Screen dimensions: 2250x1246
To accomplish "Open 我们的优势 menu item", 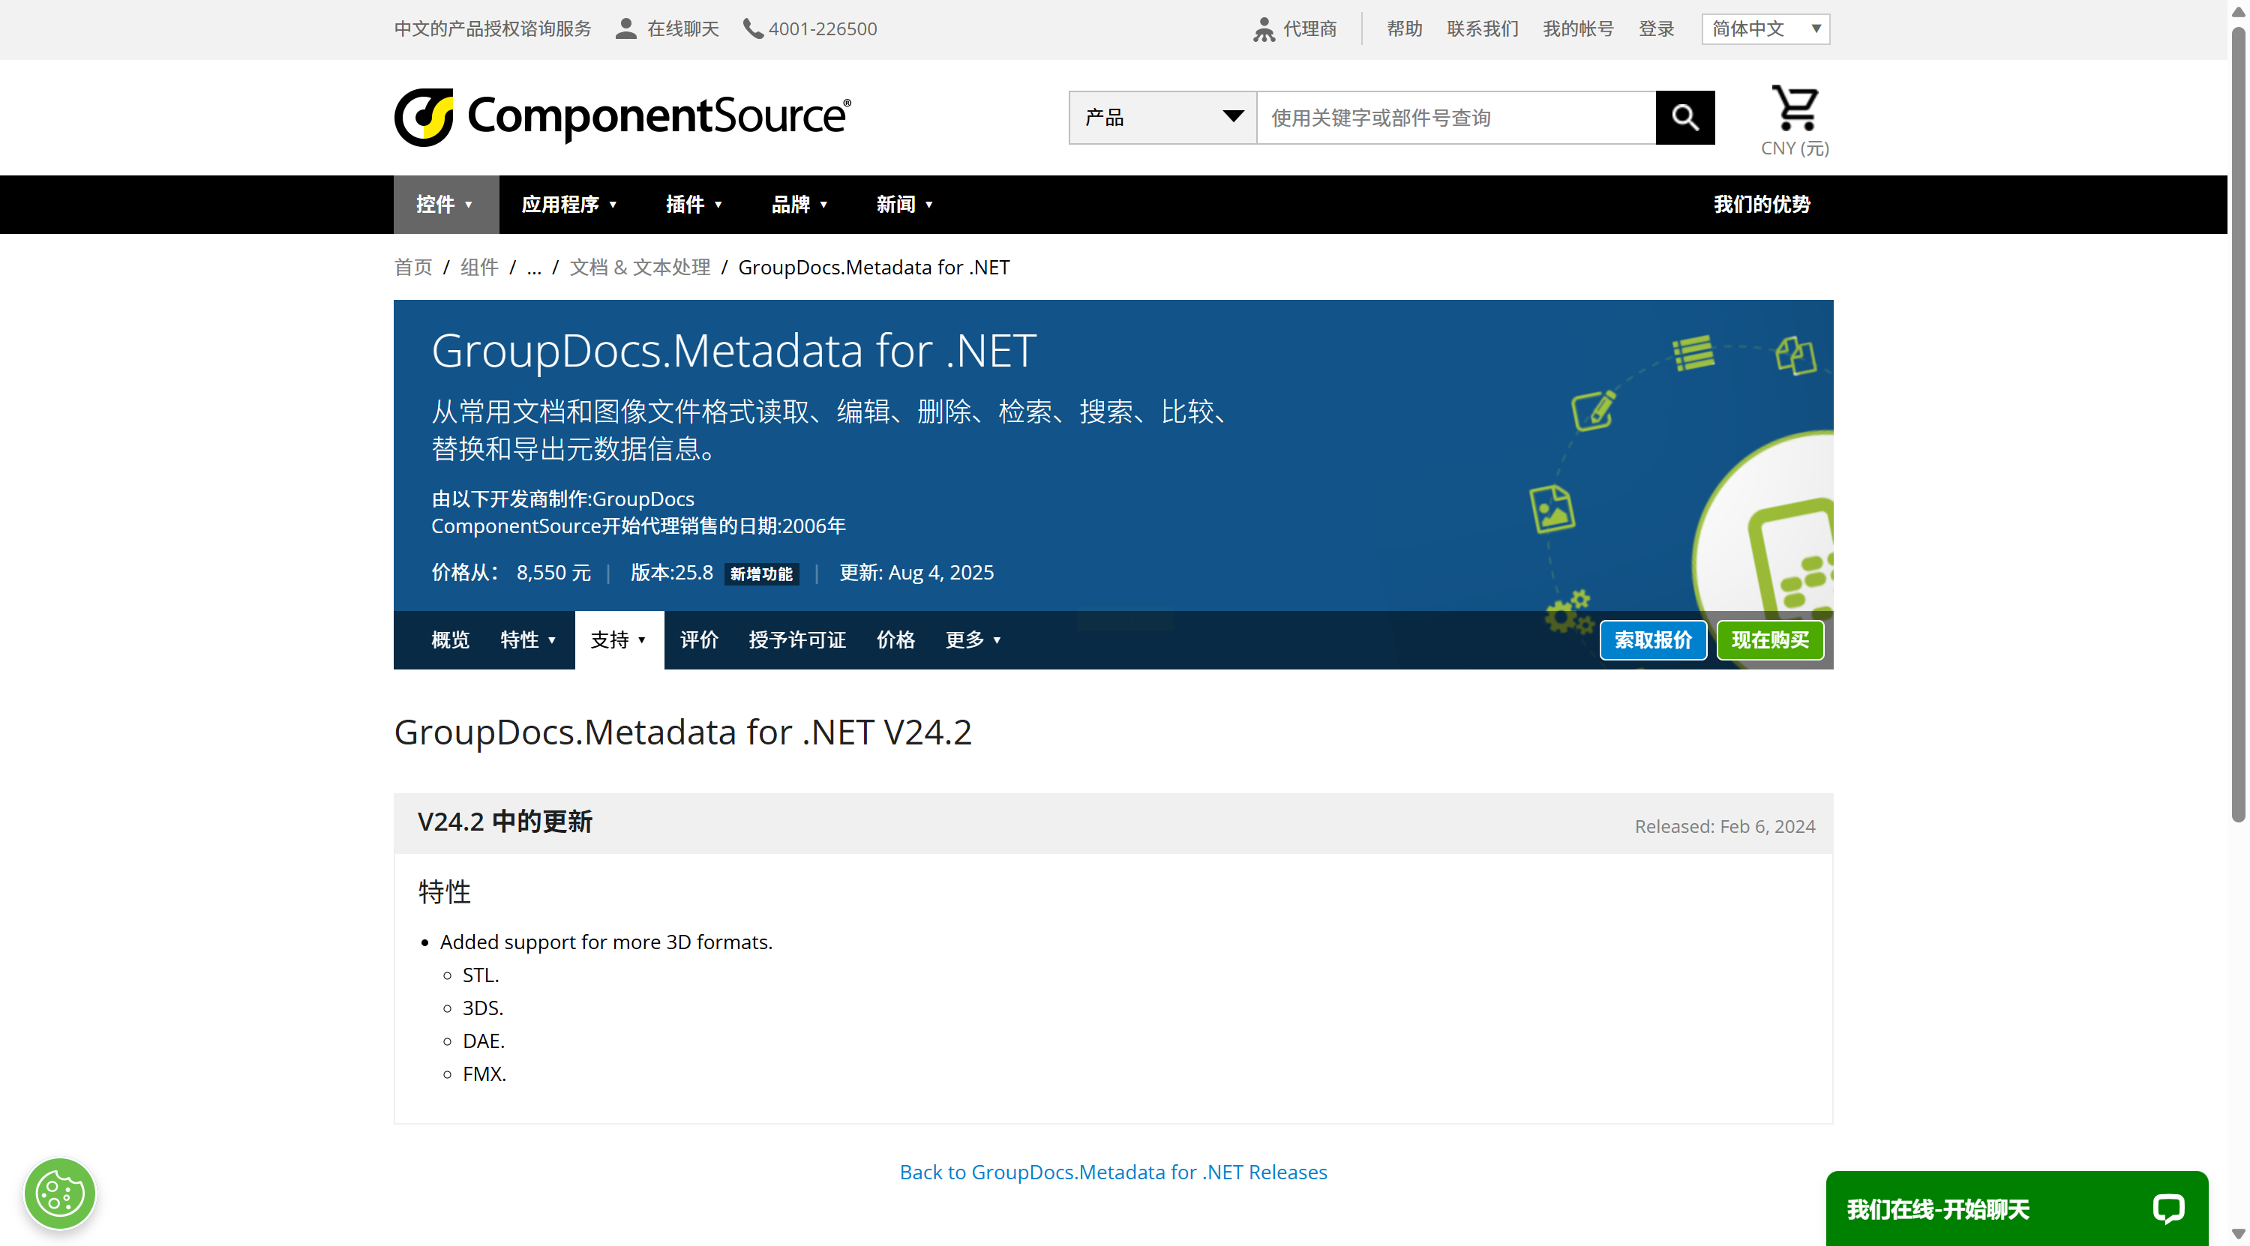I will (1762, 205).
